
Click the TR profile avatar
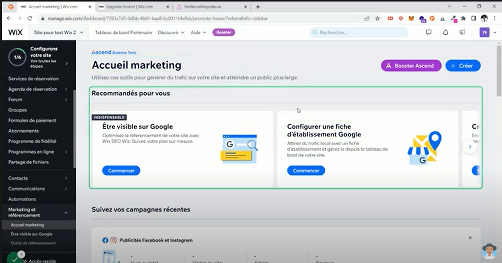[x=484, y=32]
